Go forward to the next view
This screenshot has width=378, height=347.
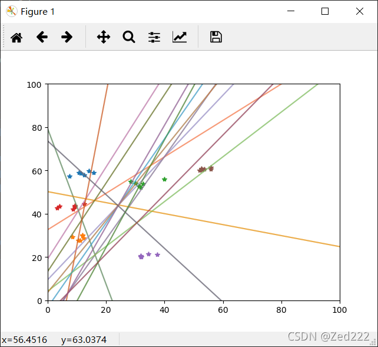(x=67, y=37)
